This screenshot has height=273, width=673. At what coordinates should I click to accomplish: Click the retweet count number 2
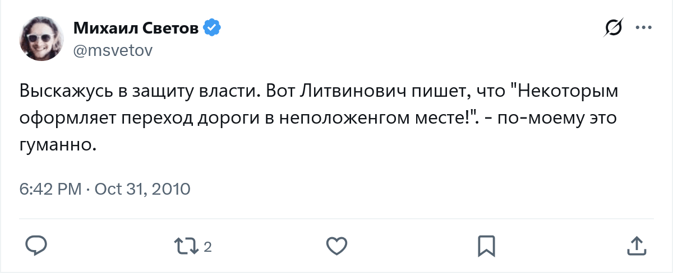point(208,246)
